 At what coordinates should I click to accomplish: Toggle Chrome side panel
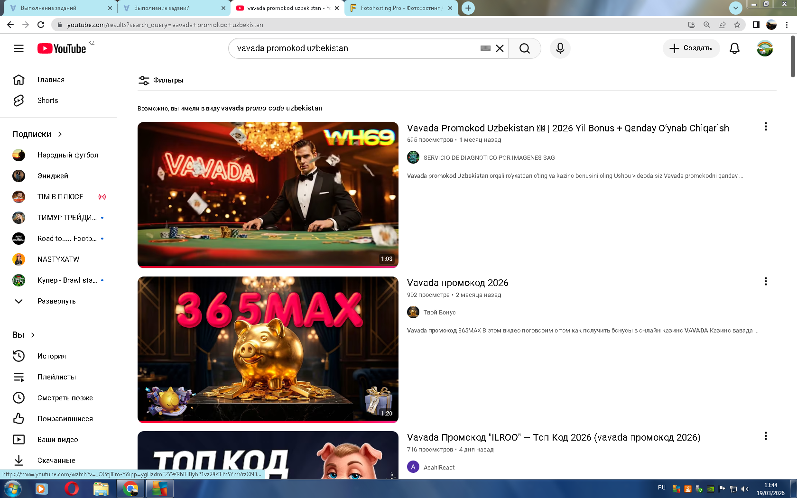pos(756,25)
